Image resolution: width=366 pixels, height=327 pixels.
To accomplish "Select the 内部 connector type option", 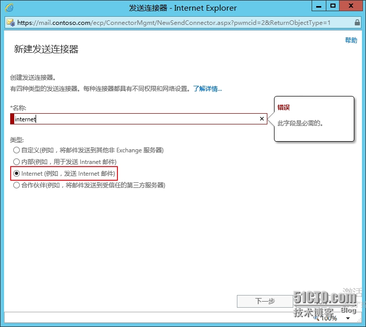I will (x=17, y=162).
